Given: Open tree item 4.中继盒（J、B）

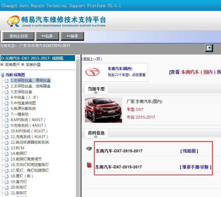Looking at the screenshot, I should click(25, 97).
